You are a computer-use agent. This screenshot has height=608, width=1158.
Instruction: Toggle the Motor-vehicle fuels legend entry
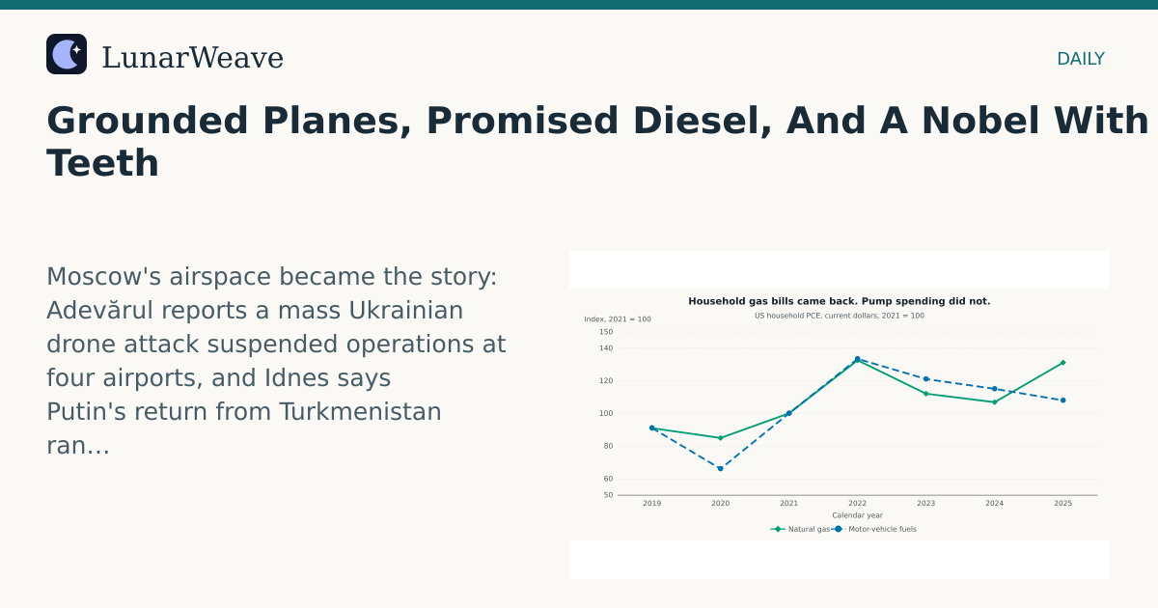click(875, 529)
